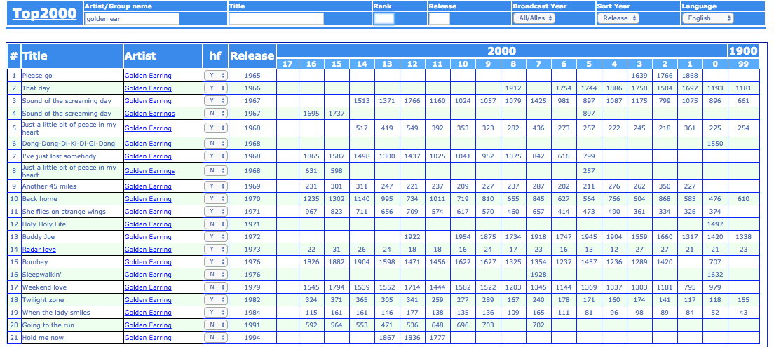This screenshot has height=347, width=774.
Task: Open Golden Earring link for Twilight zone
Action: point(148,300)
